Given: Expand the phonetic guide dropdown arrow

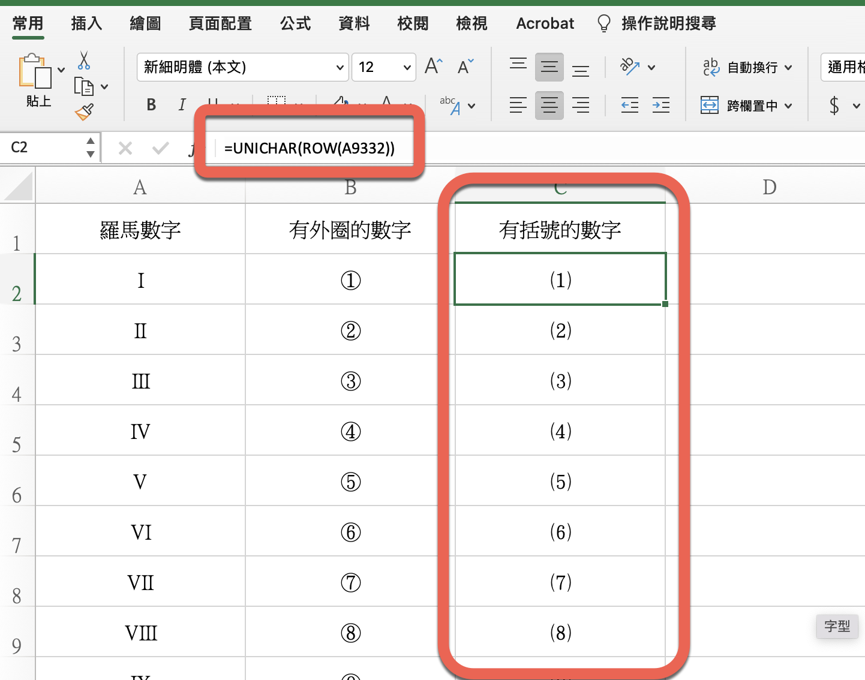Looking at the screenshot, I should pos(471,106).
